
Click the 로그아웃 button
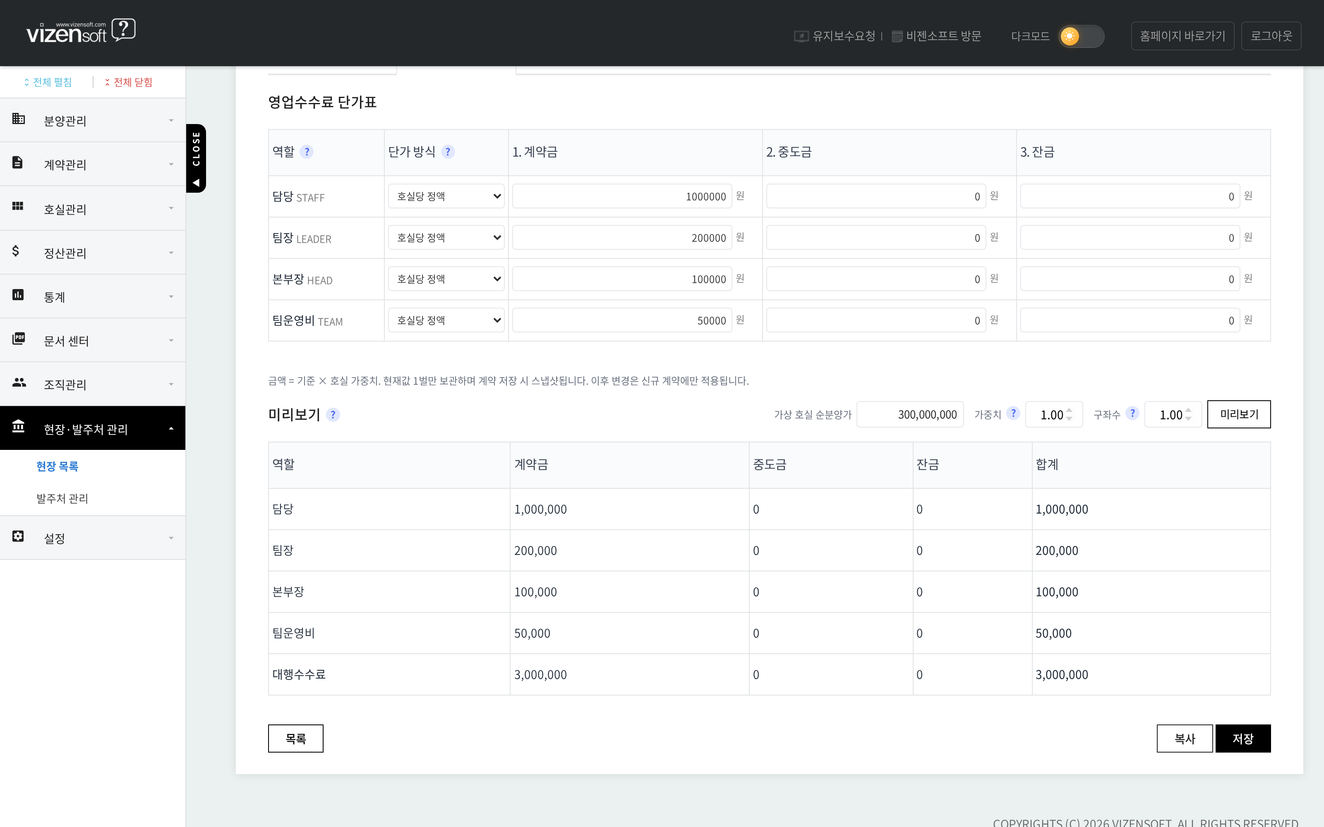click(1271, 36)
